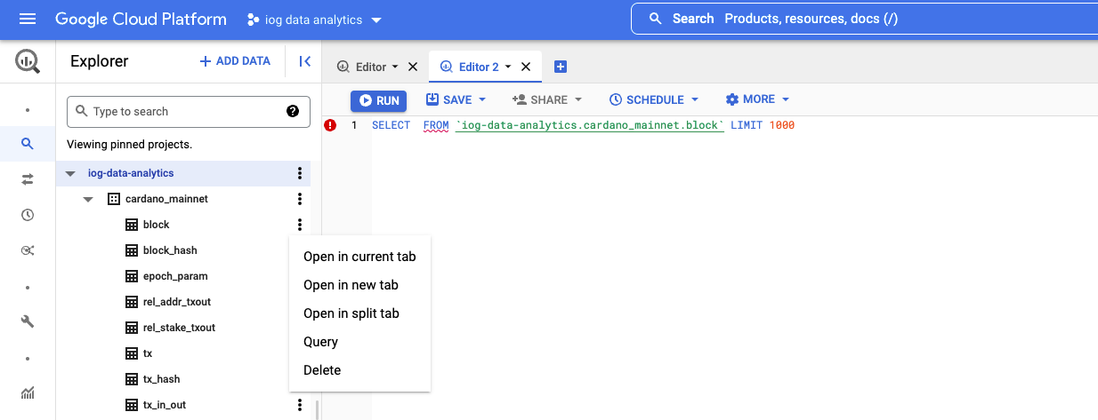
Task: Close the Editor 2 tab
Action: [x=526, y=67]
